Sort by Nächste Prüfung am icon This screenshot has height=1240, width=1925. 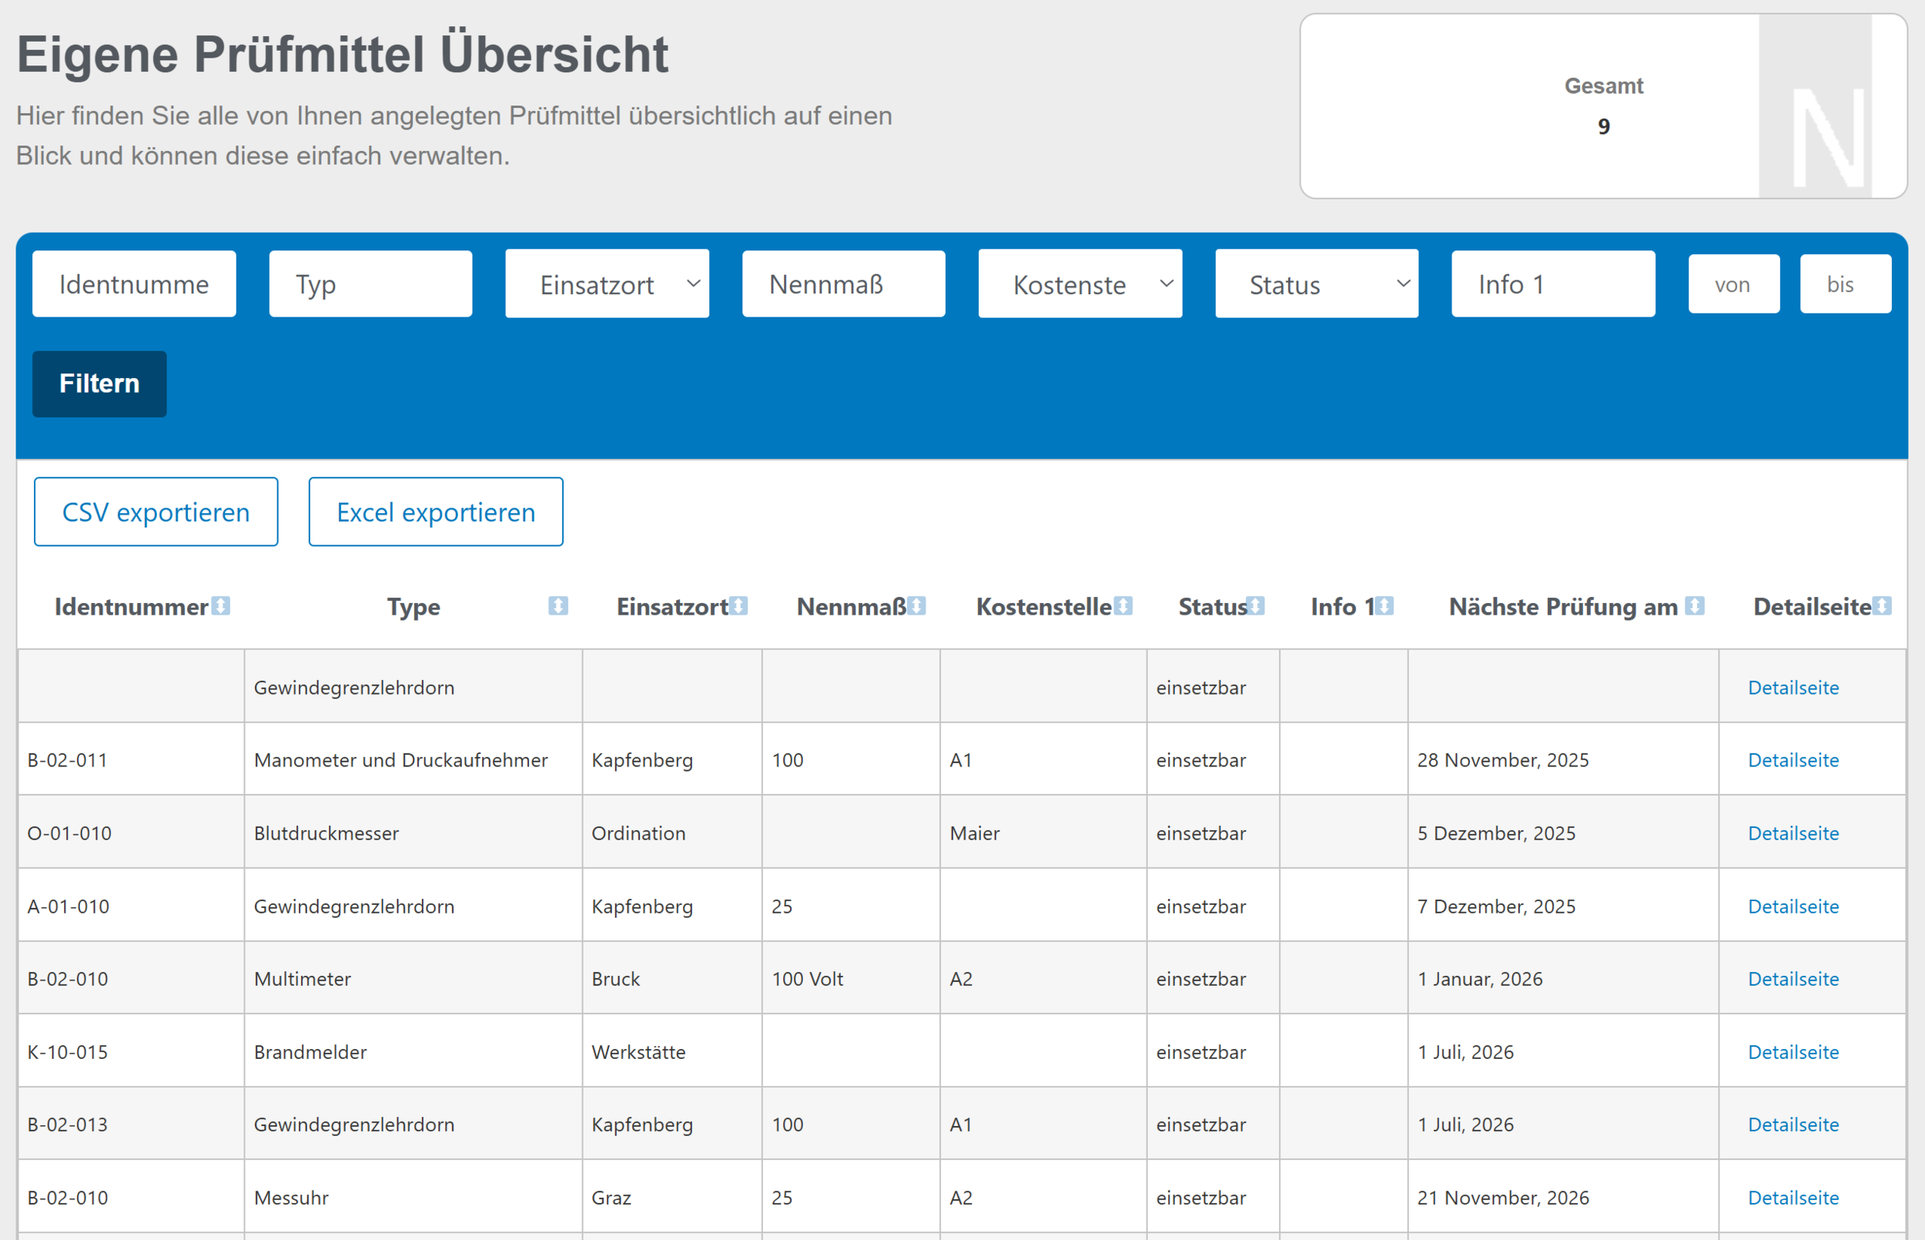tap(1695, 605)
